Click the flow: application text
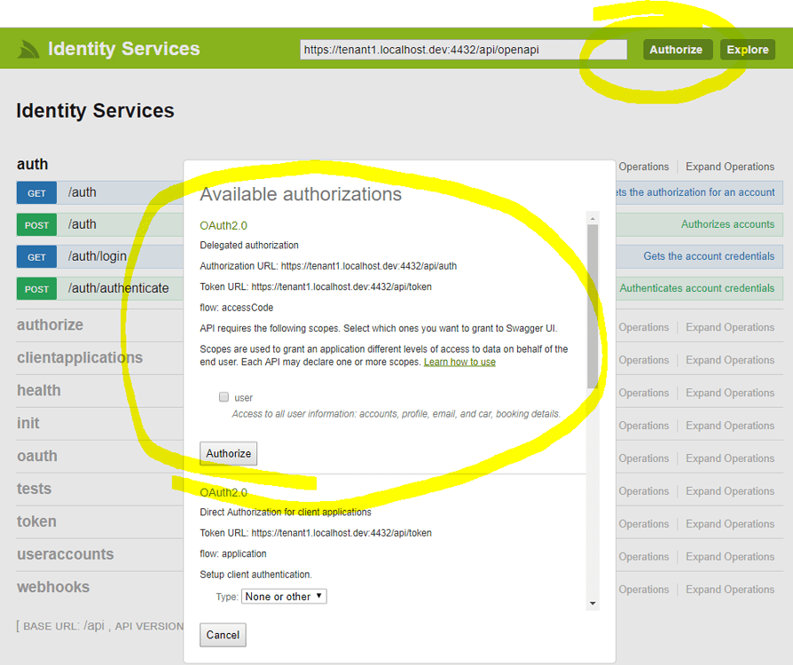This screenshot has width=793, height=665. coord(232,554)
